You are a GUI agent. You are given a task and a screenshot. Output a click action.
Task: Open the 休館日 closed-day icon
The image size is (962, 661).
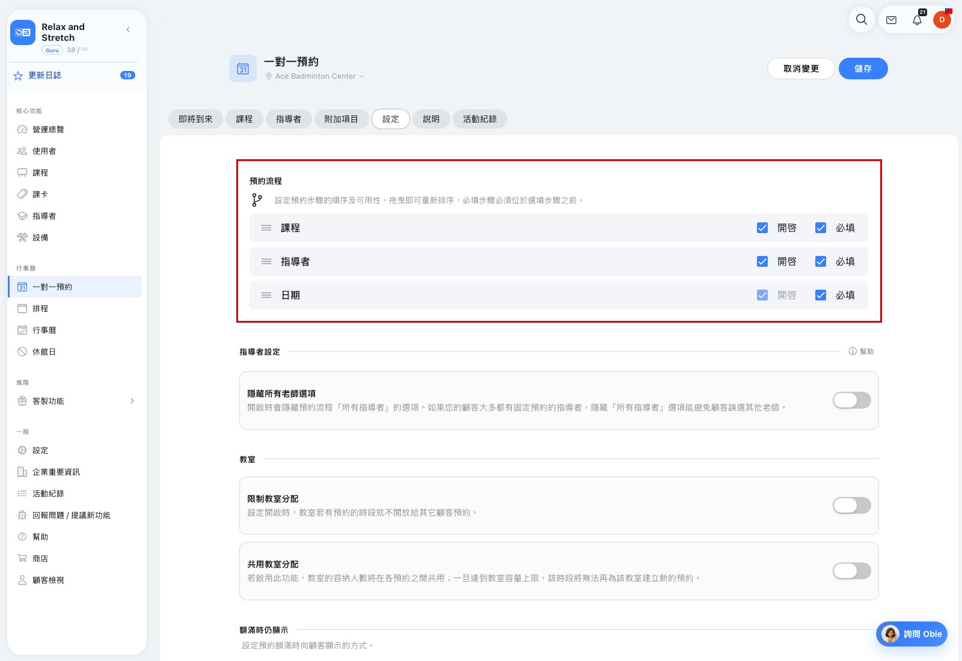(x=22, y=352)
